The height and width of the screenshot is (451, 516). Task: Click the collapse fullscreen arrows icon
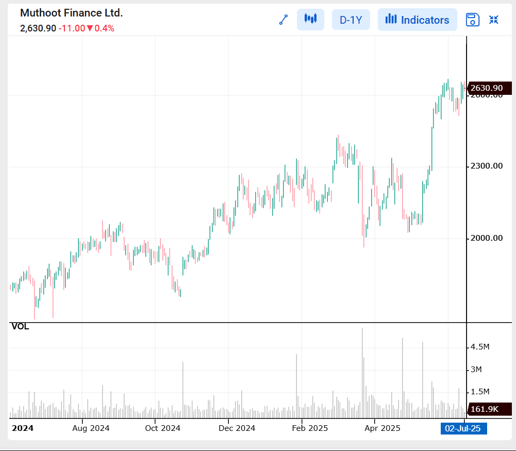(x=494, y=20)
